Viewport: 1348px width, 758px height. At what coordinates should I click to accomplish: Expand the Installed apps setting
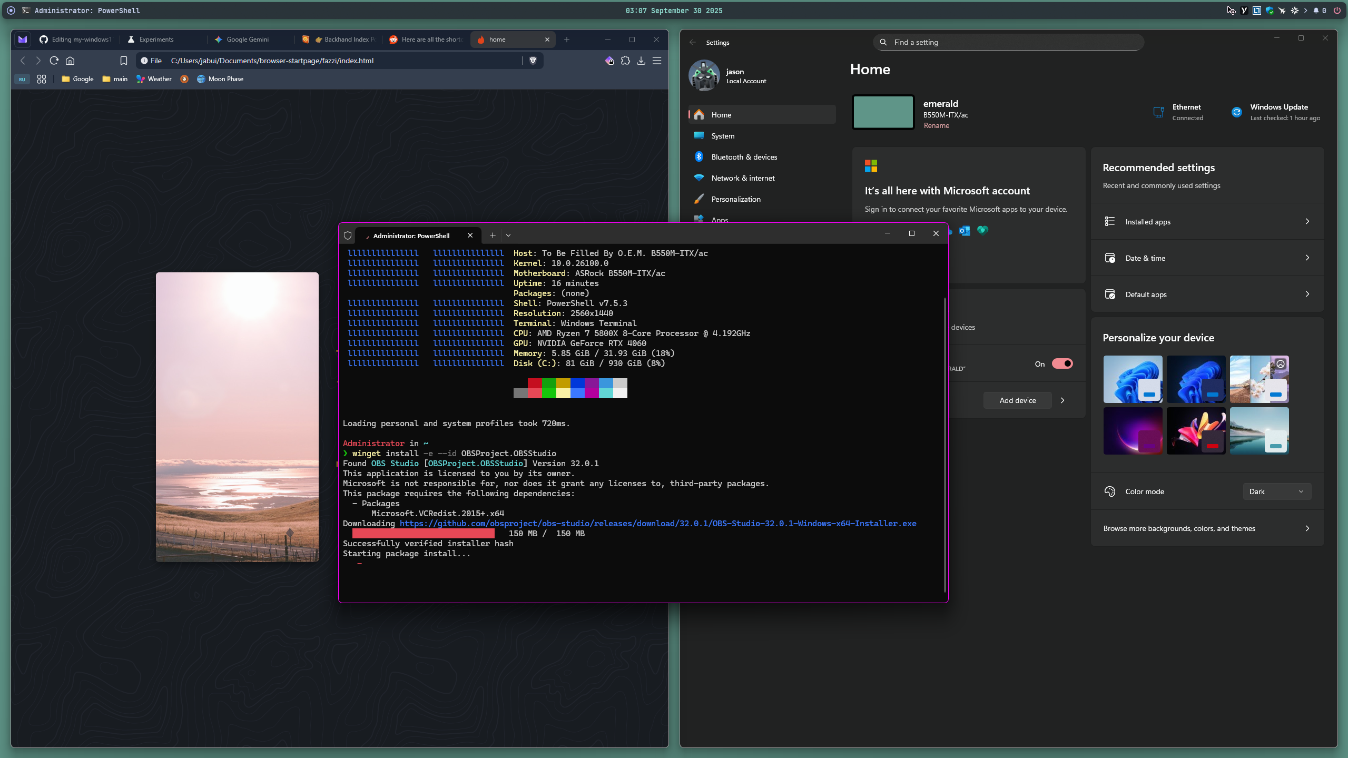coord(1207,222)
